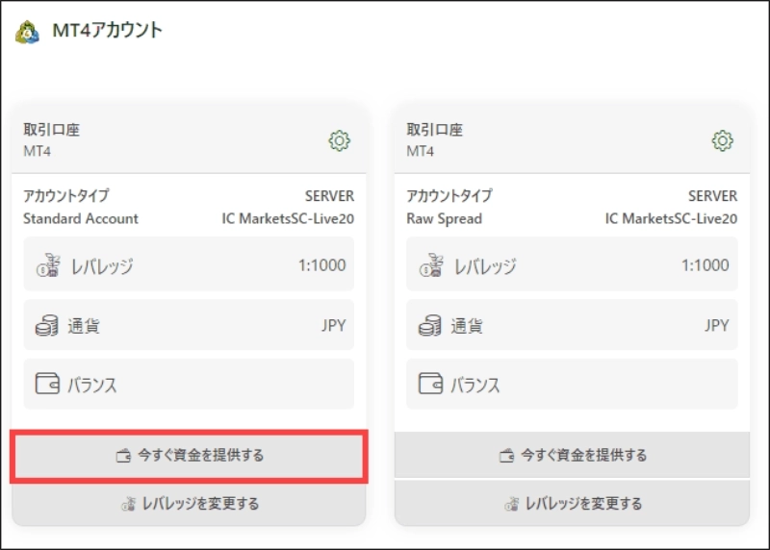Select the 1:1000 leverage value in Standard Account
The height and width of the screenshot is (550, 770).
[321, 265]
